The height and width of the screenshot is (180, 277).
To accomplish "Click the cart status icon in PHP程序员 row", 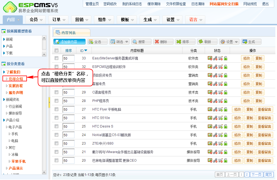I will pyautogui.click(x=220, y=101).
